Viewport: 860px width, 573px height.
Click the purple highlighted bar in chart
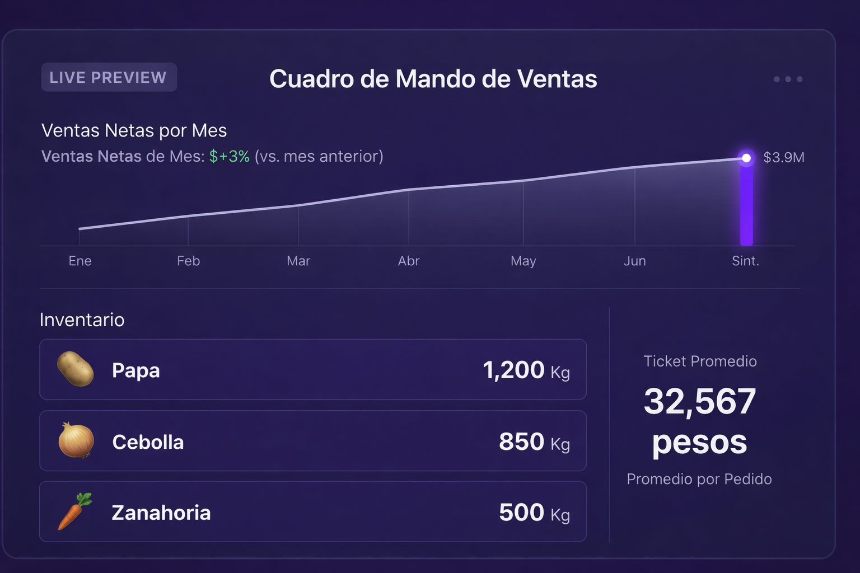coord(746,204)
